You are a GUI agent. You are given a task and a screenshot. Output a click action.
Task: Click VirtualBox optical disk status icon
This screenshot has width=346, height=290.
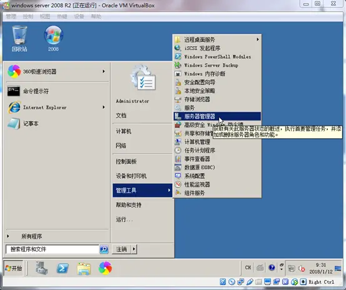pos(232,282)
